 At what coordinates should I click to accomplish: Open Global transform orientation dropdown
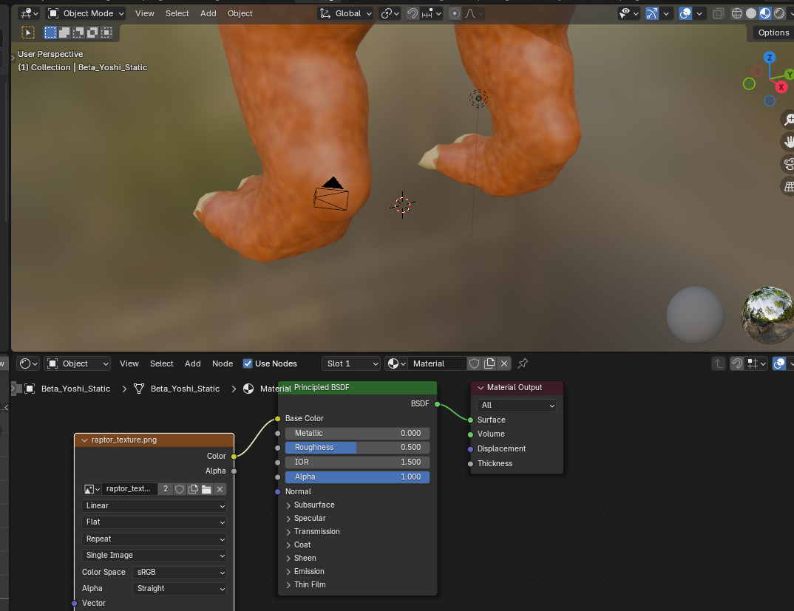pos(346,13)
